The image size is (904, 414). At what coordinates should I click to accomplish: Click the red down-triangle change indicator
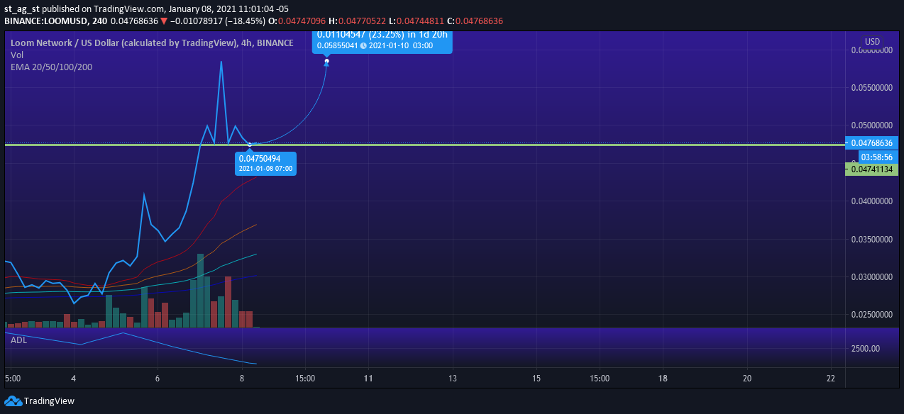[164, 21]
